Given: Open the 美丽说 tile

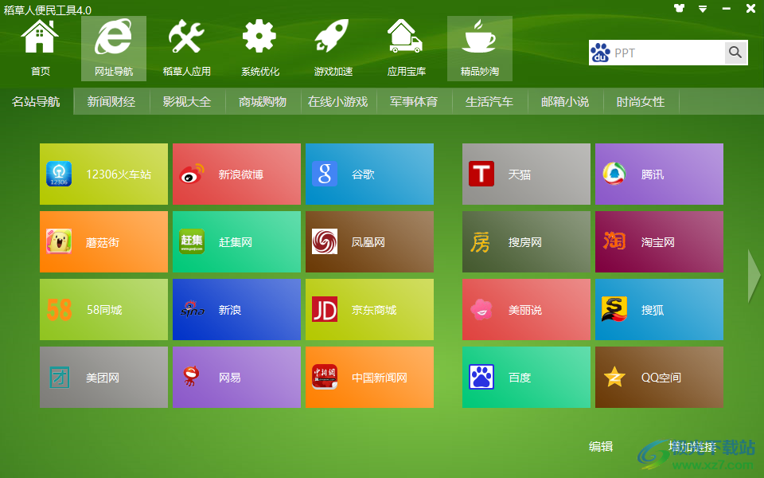Looking at the screenshot, I should pos(526,310).
